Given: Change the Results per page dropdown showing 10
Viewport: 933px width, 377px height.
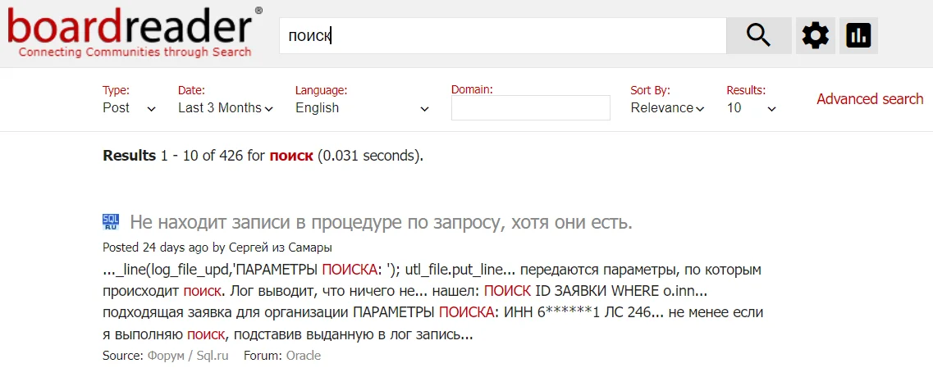Looking at the screenshot, I should 751,108.
